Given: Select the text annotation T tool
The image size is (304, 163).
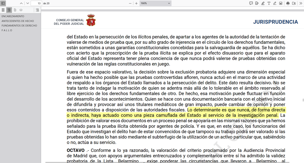Looking at the screenshot, I should click(269, 3).
